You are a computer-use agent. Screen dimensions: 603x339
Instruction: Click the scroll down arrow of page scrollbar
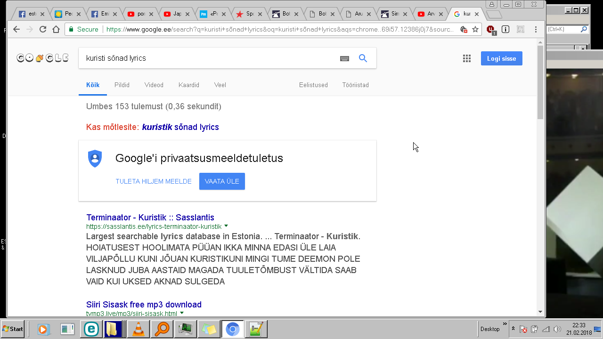[x=540, y=312]
